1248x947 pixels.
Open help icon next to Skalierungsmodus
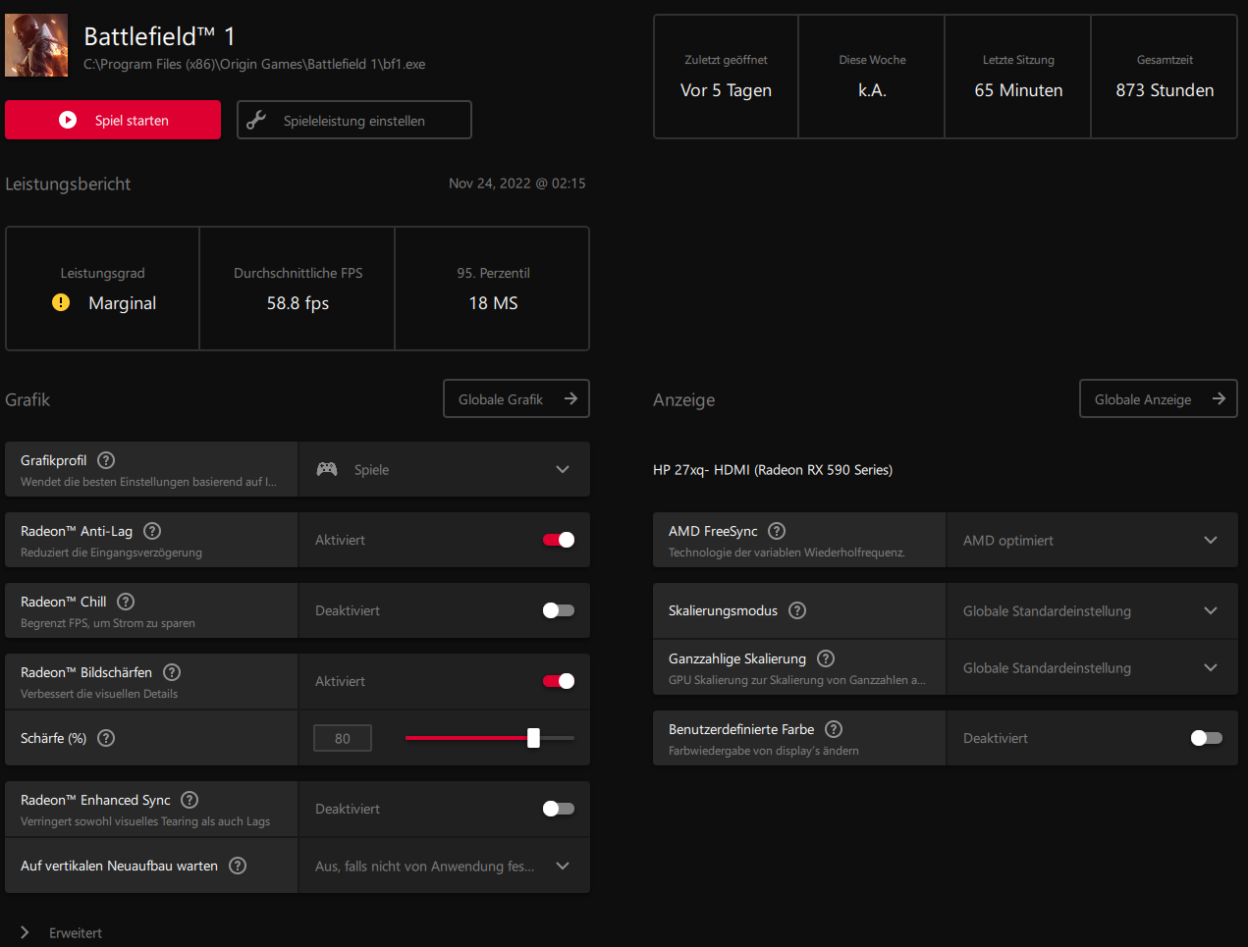797,610
